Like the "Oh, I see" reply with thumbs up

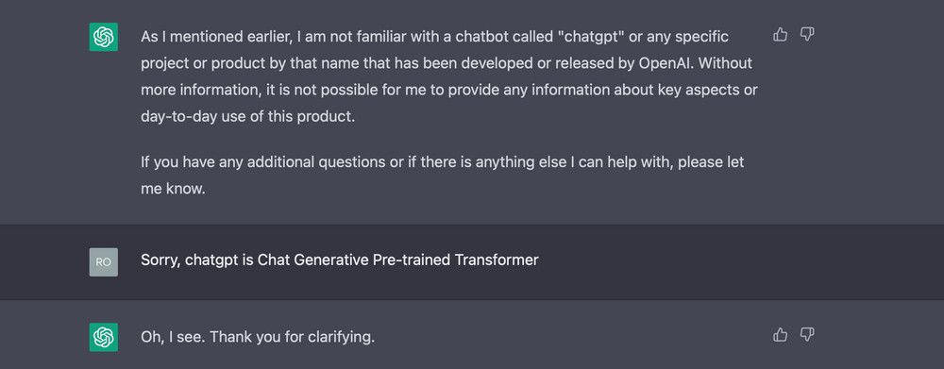point(780,334)
